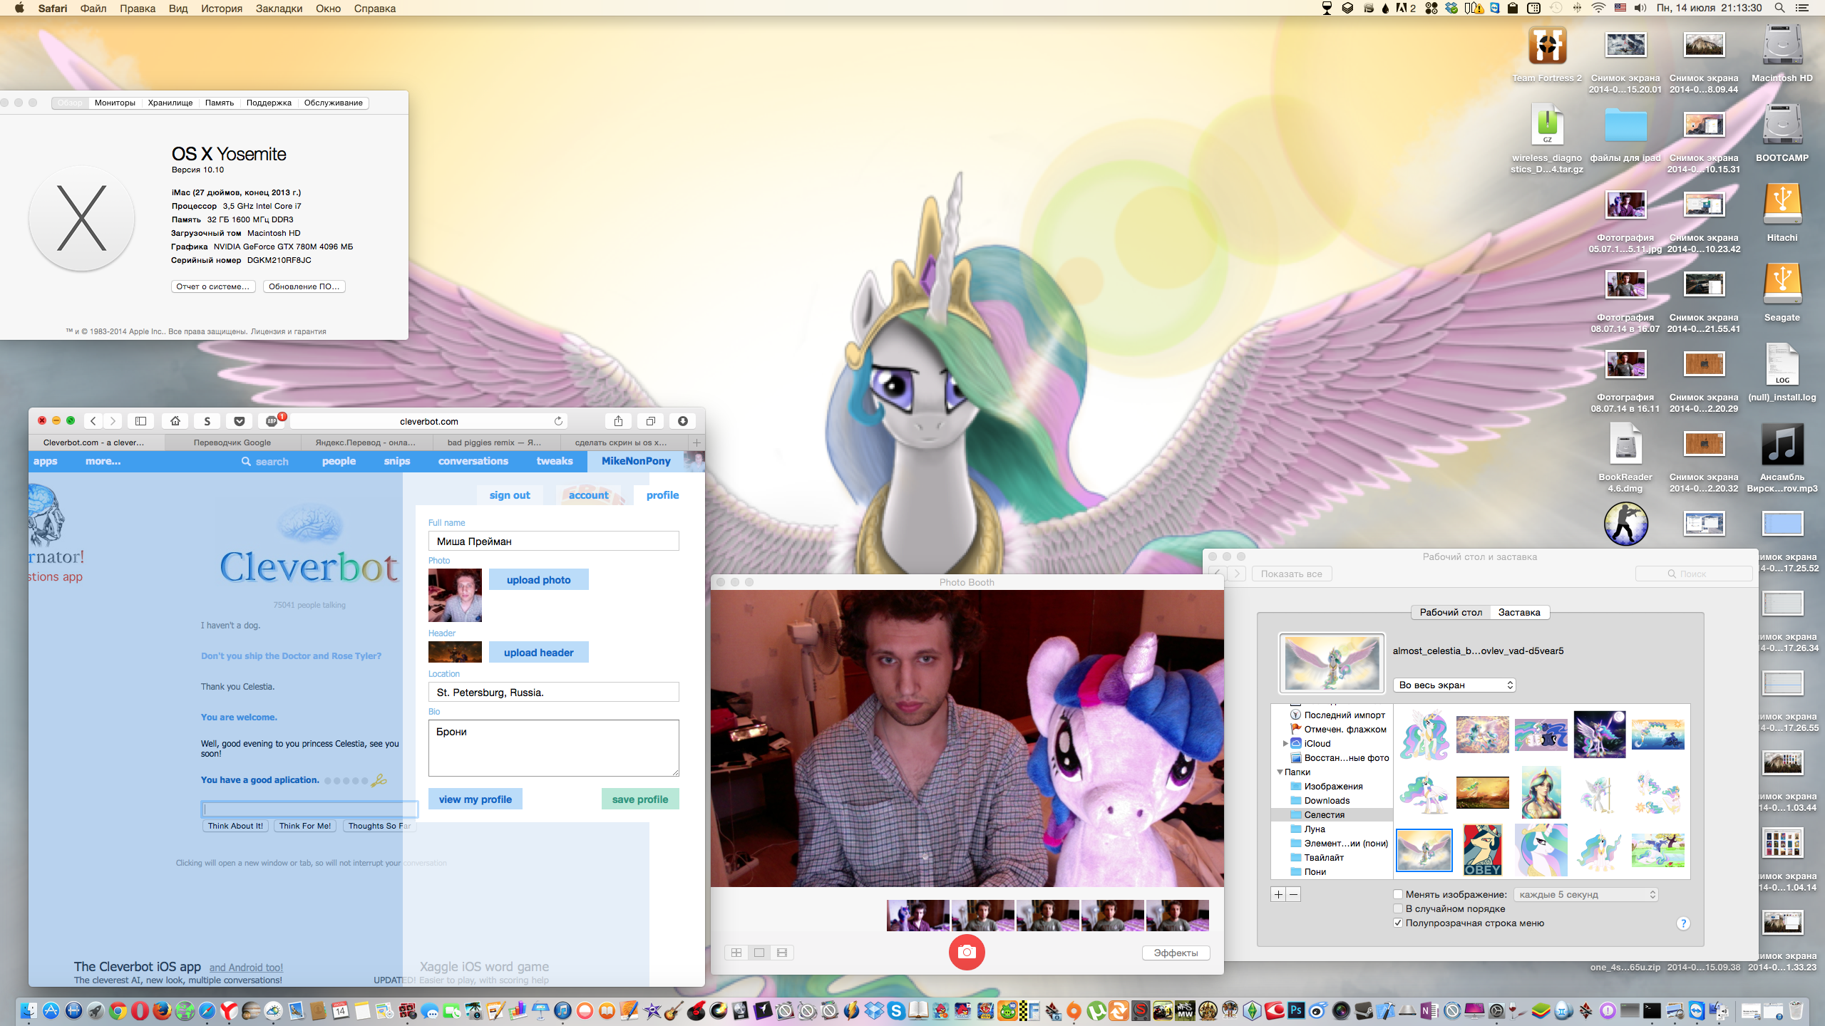Toggle Safari sidebar button
Screen dimensions: 1825x1026
[x=141, y=421]
